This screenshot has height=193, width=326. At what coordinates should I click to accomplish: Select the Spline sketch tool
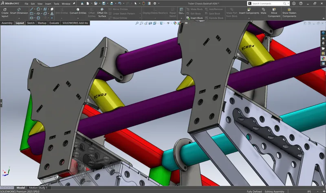pos(45,9)
